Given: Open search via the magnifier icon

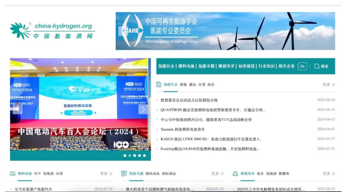Looking at the screenshot, I should coord(317,66).
